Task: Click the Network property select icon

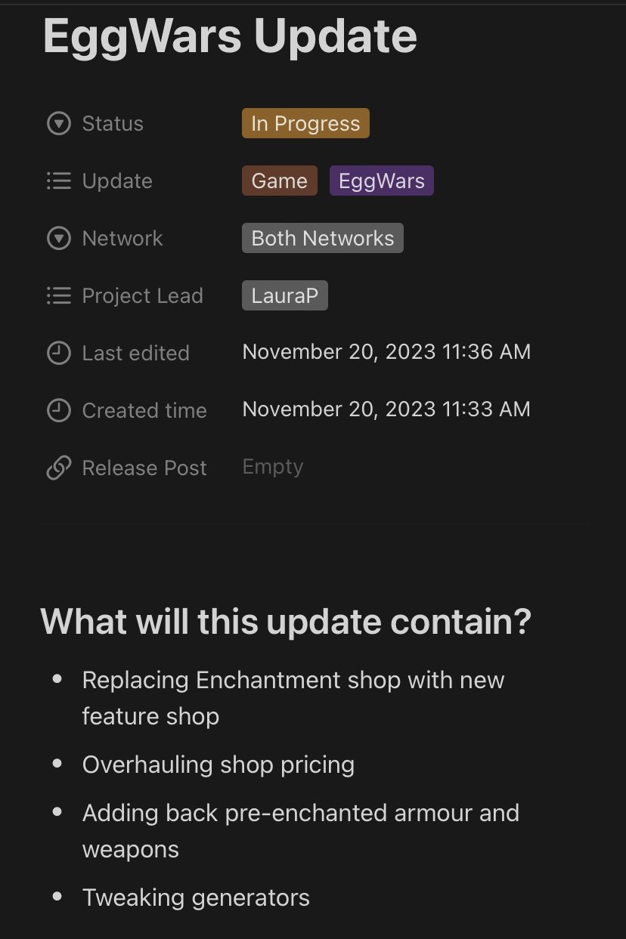Action: (58, 238)
